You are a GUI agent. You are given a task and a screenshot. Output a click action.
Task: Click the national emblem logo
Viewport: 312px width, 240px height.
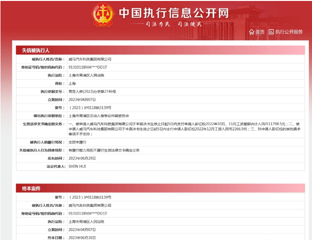click(x=103, y=15)
